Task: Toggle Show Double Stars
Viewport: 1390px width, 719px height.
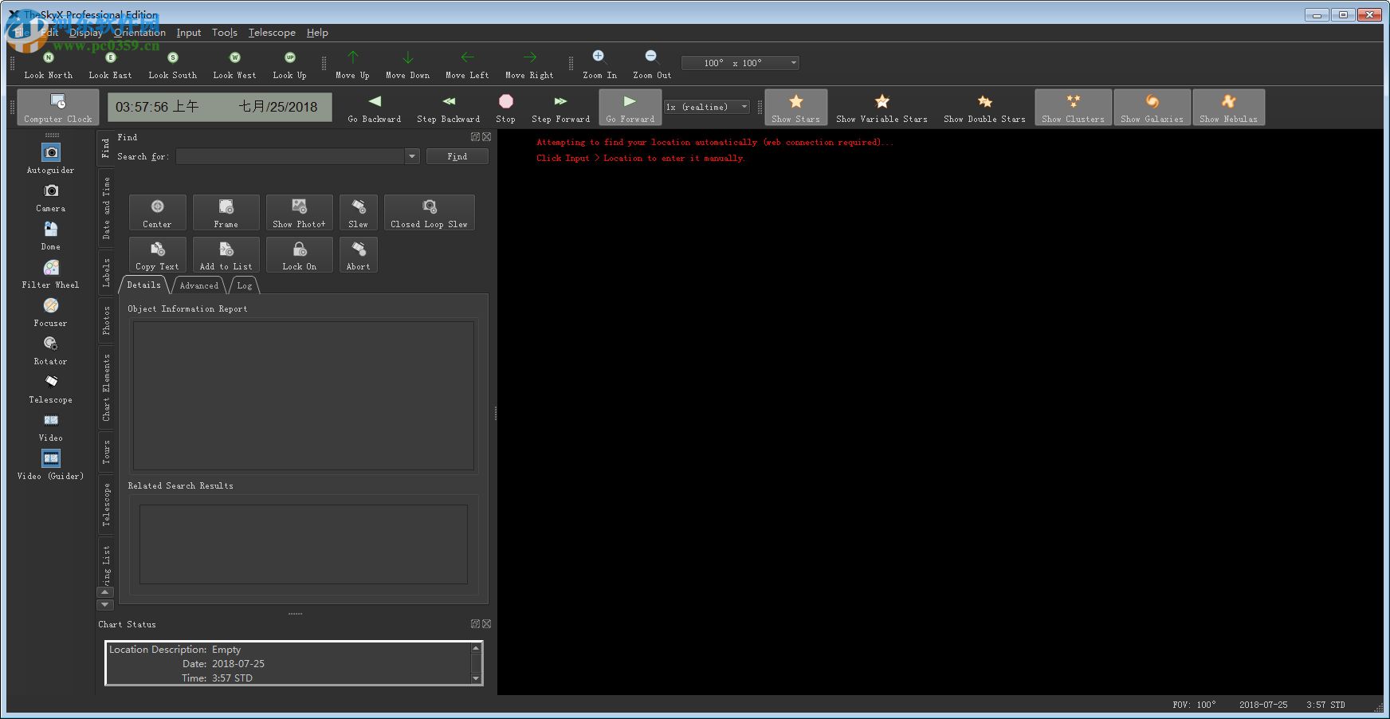Action: pyautogui.click(x=984, y=107)
